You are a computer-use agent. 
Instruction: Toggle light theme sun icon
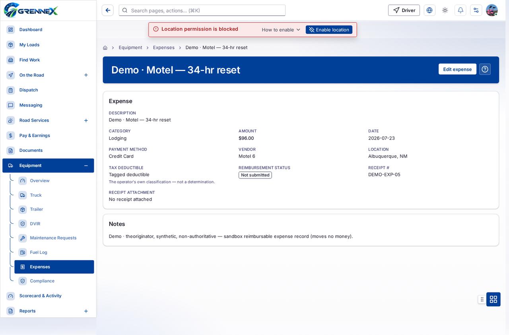(x=445, y=10)
